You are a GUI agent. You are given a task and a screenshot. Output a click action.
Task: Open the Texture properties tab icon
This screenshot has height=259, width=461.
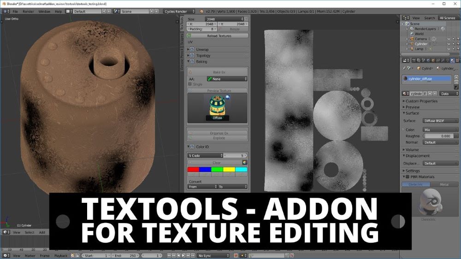(457, 60)
